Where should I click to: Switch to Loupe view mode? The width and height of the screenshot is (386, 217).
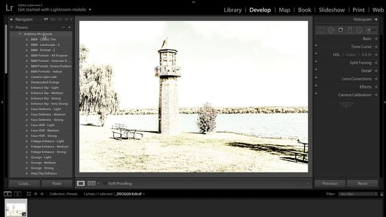point(81,183)
